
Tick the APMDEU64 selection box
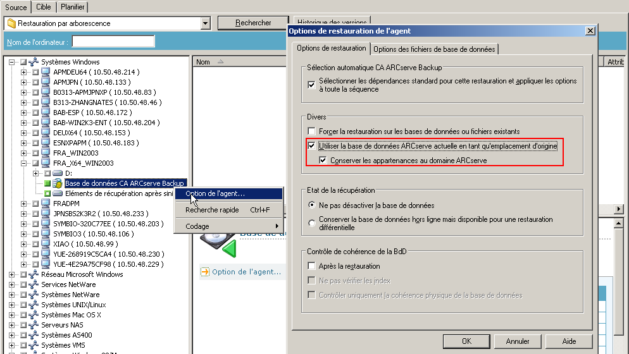[x=35, y=72]
